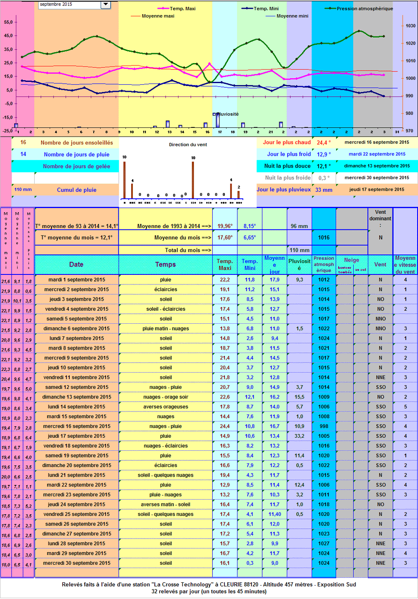Select the 'Moyenne vitesse du vent' column header
Image resolution: width=418 pixels, height=599 pixels.
click(405, 264)
